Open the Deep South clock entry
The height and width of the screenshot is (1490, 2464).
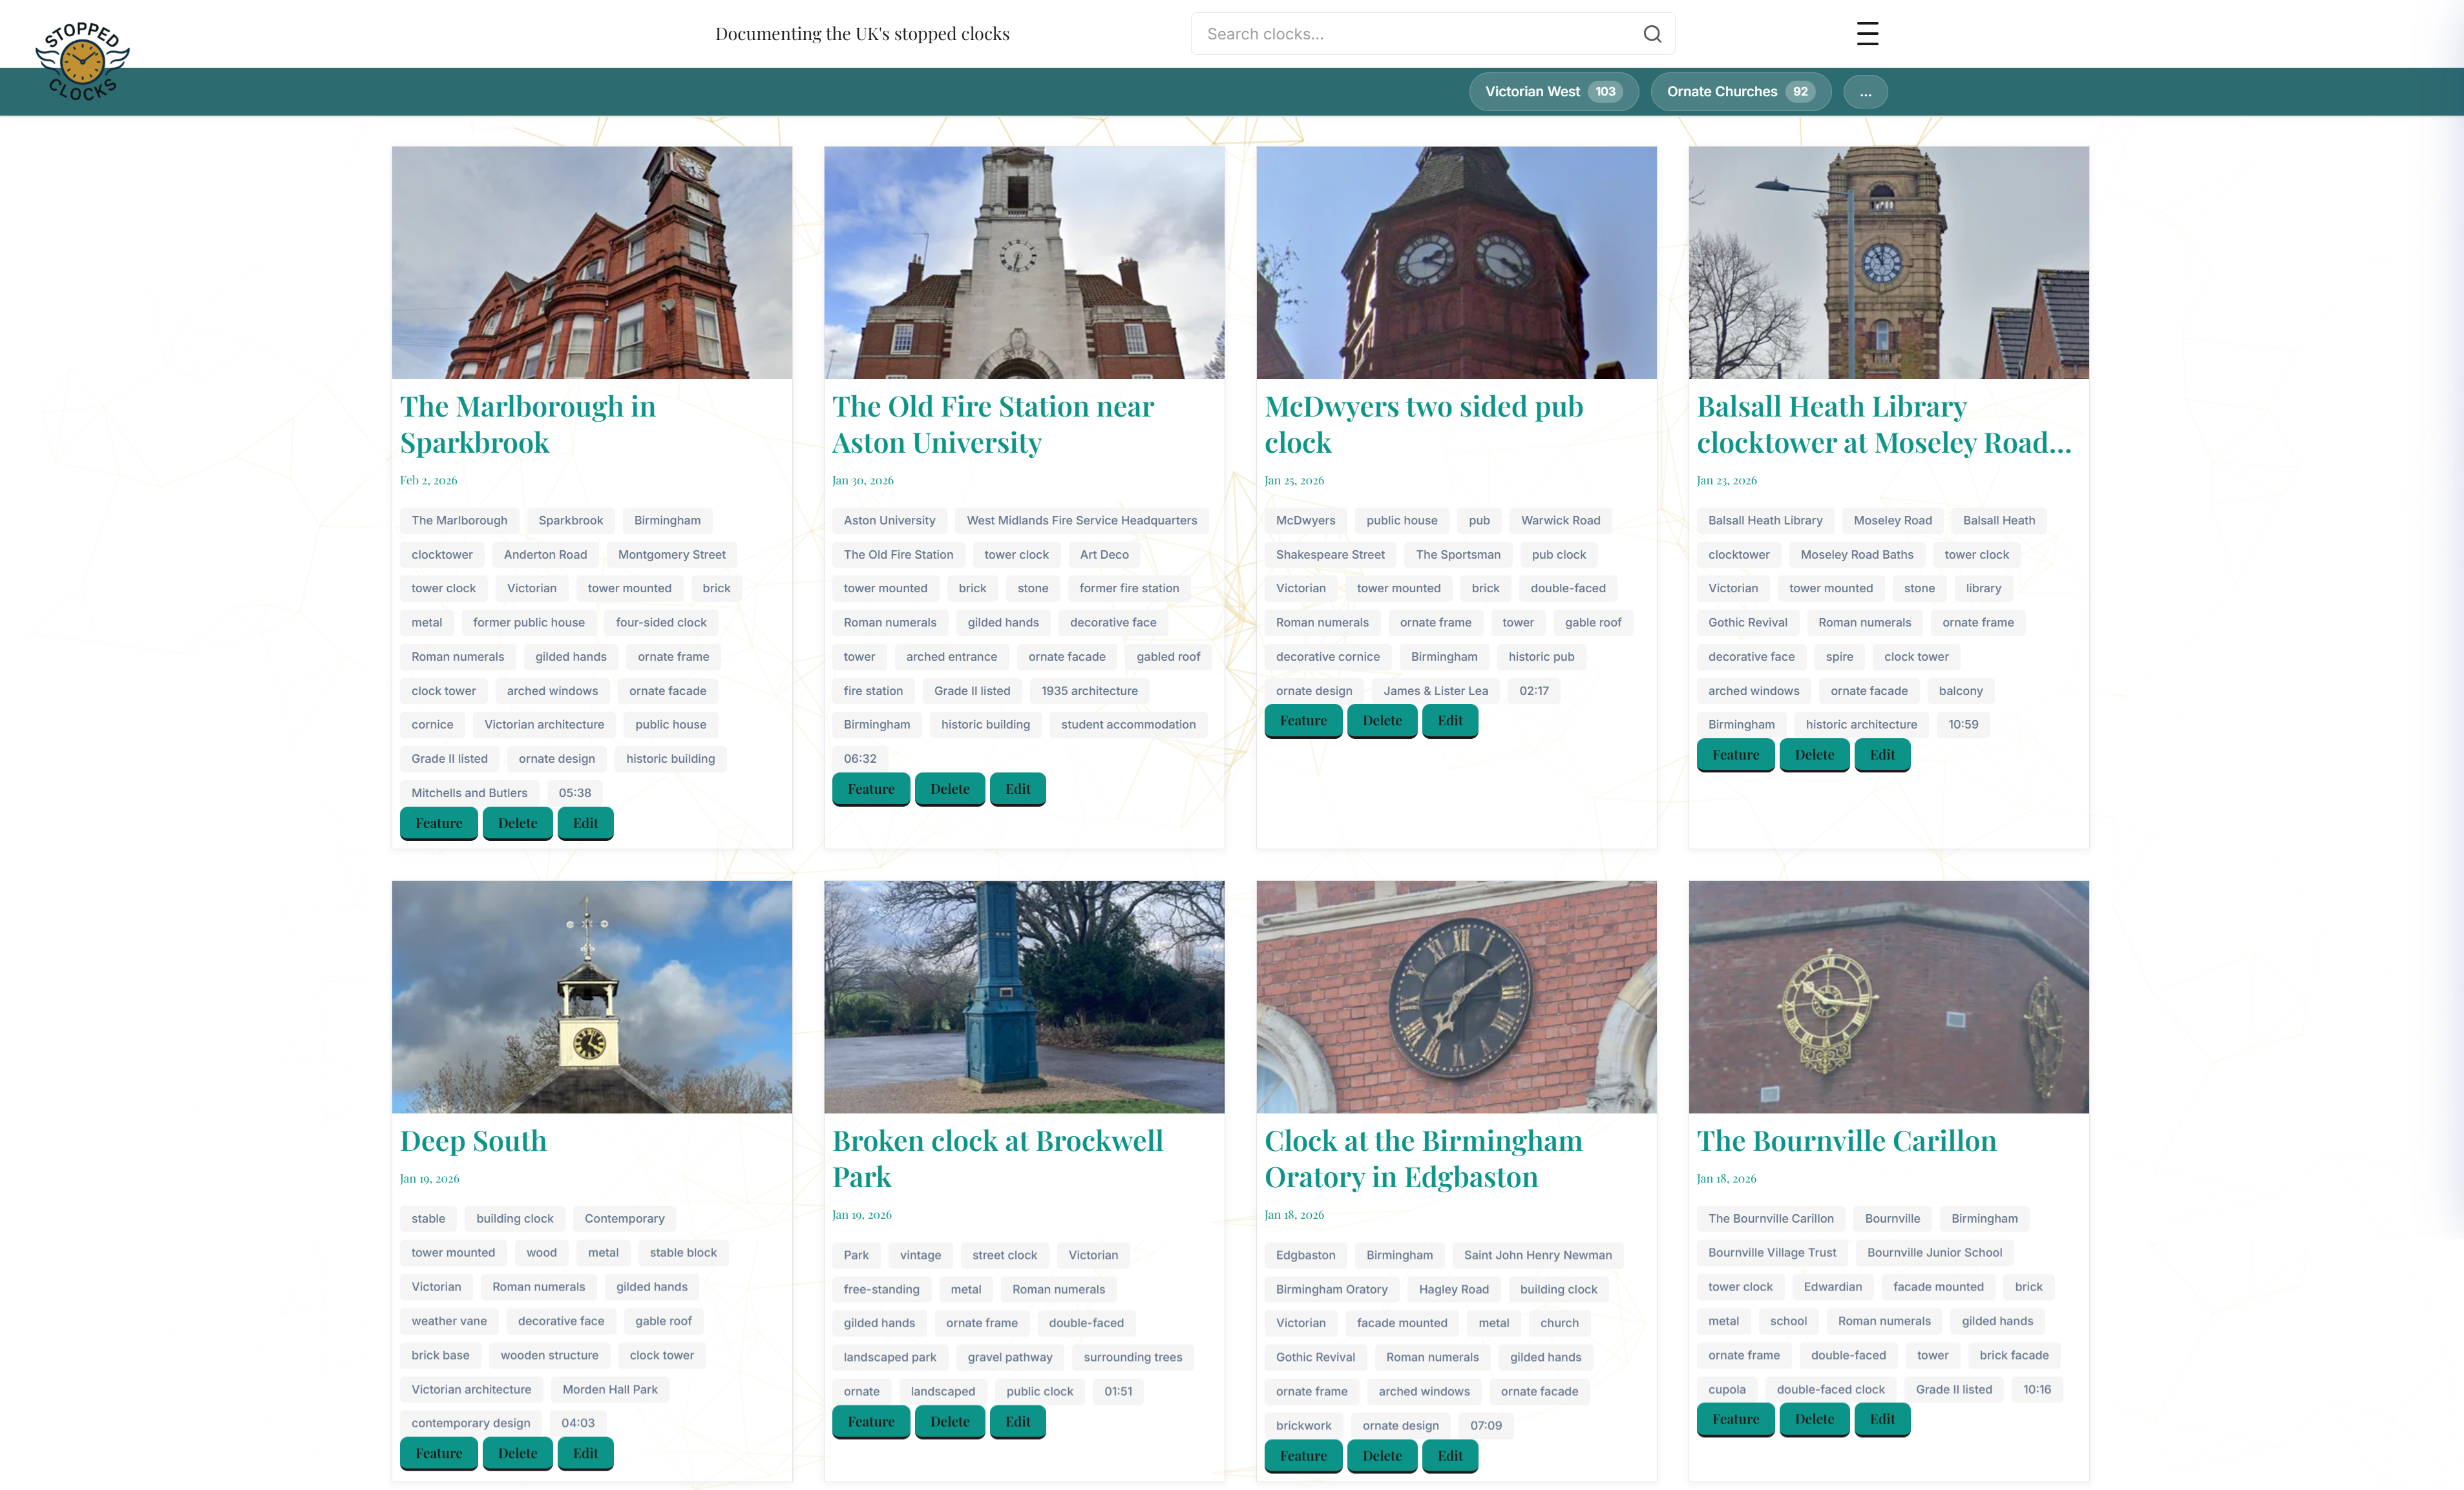click(473, 1140)
